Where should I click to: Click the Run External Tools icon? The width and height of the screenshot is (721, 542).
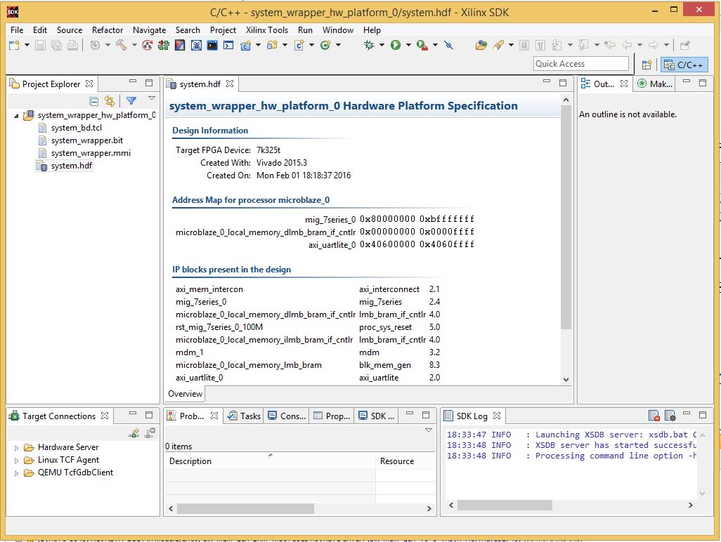coord(422,45)
